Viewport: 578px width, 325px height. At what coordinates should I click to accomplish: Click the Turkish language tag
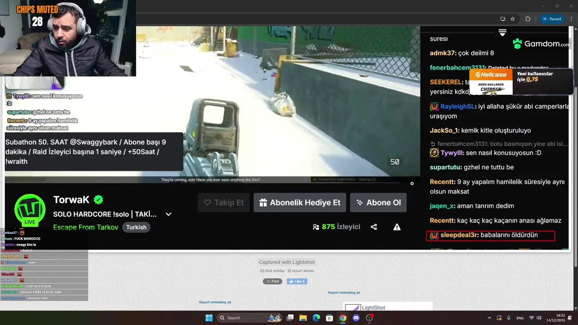[136, 227]
